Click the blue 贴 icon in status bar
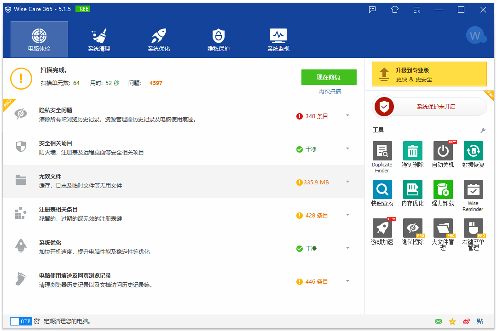 point(480,321)
